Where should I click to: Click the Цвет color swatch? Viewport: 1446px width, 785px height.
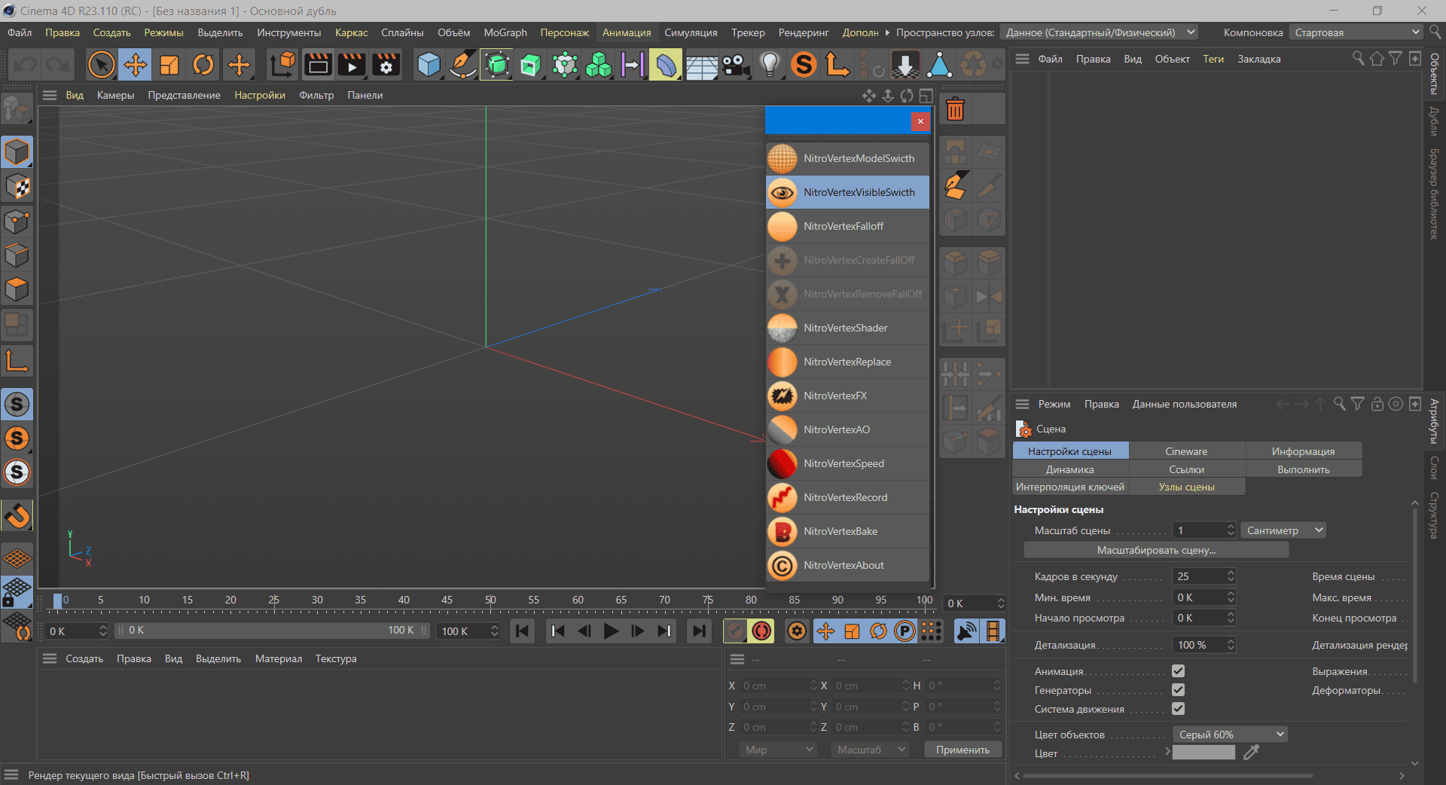tap(1203, 752)
